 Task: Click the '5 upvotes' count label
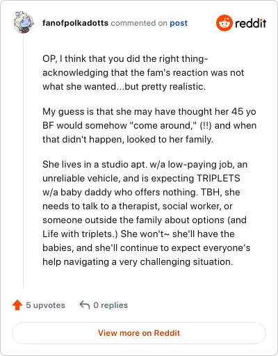(x=45, y=305)
